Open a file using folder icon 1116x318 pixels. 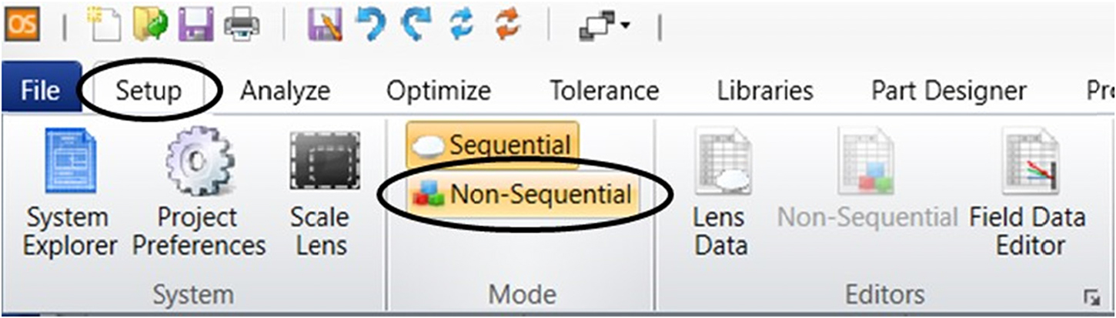coord(150,26)
